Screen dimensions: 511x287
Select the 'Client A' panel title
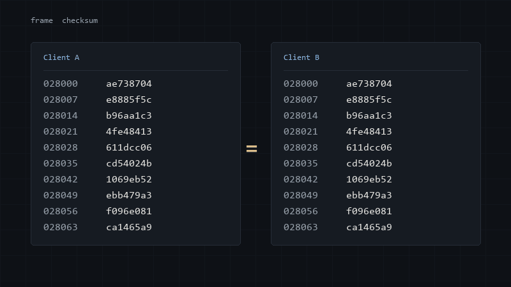pos(61,57)
